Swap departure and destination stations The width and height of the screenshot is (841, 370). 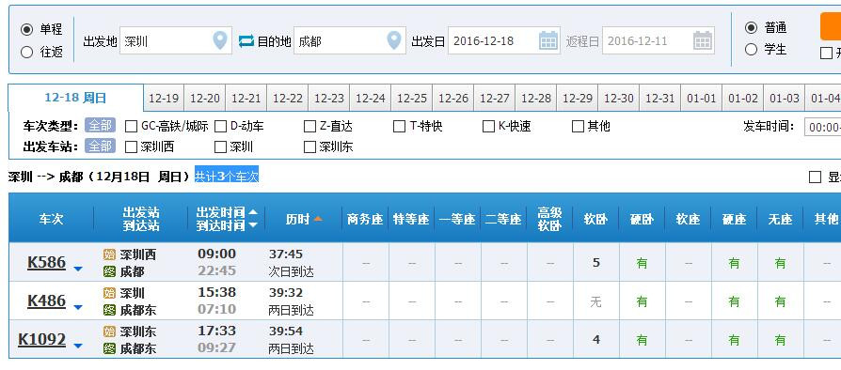246,41
